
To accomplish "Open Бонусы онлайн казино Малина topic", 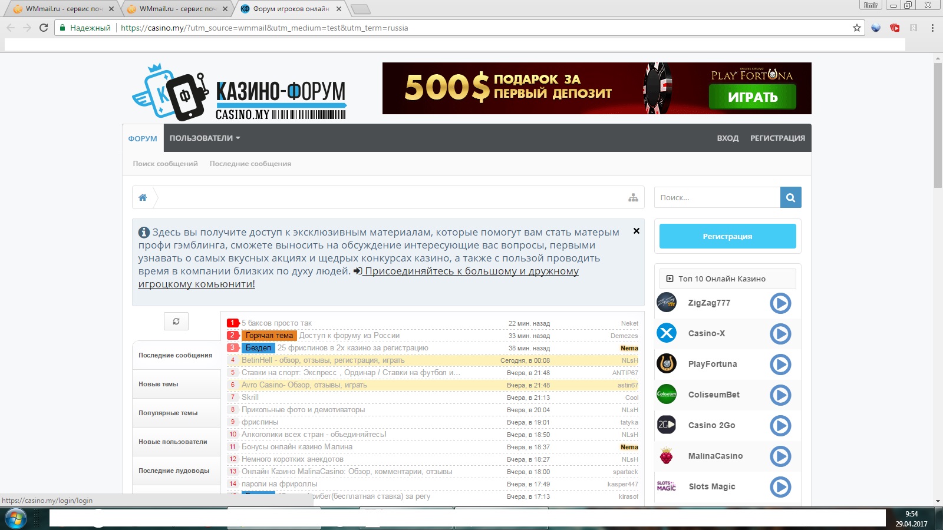I will 297,447.
